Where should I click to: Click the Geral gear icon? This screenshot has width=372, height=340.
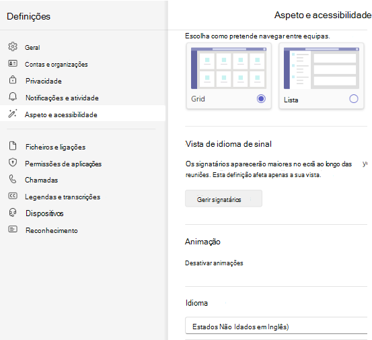pyautogui.click(x=13, y=46)
